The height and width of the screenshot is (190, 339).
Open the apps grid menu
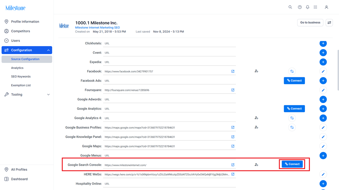(x=315, y=7)
